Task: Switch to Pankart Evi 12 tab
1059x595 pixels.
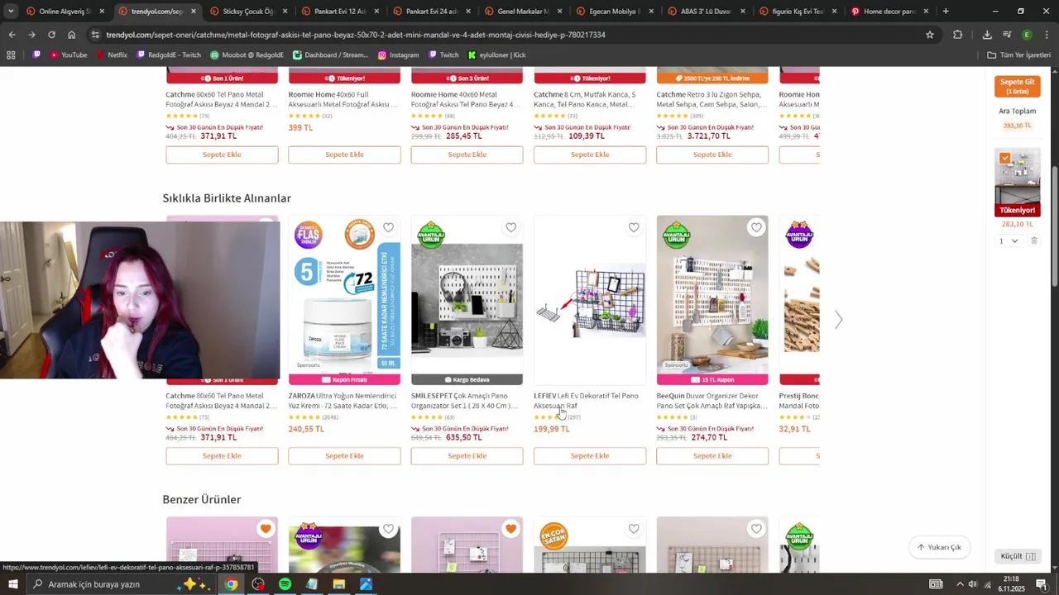Action: [340, 12]
